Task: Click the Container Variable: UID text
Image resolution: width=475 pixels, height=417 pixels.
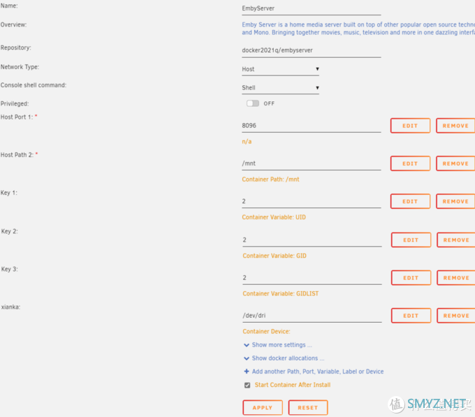Action: coord(274,217)
